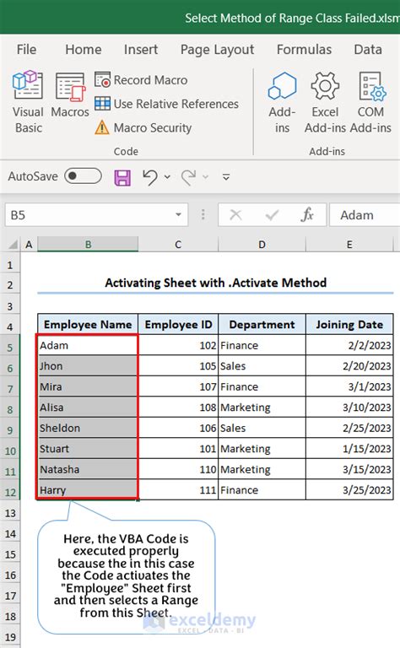Open the Visual Basic editor
Screen dimensions: 400x648
click(x=28, y=102)
